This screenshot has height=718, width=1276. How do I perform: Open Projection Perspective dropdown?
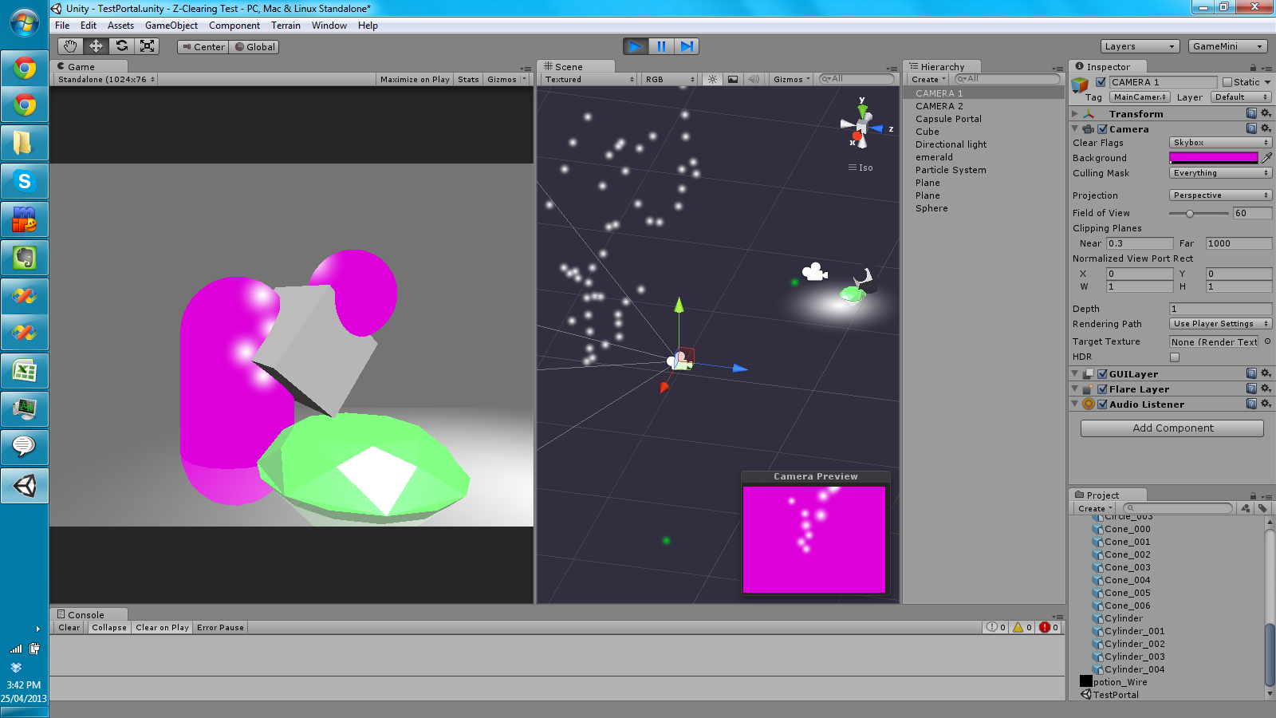coord(1220,195)
